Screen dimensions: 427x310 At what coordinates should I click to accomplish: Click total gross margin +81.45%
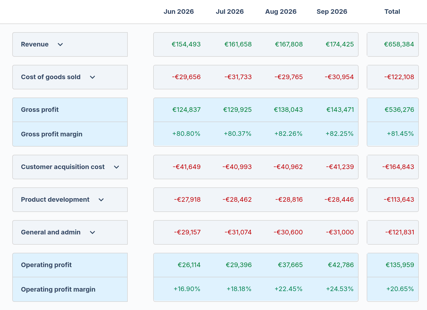click(x=400, y=134)
